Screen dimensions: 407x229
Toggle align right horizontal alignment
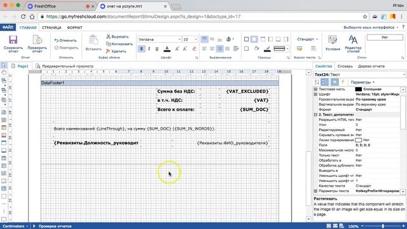219,48
